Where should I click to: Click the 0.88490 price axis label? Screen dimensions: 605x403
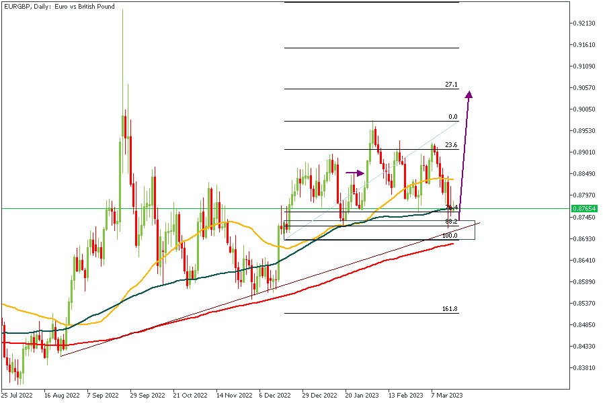click(x=586, y=174)
